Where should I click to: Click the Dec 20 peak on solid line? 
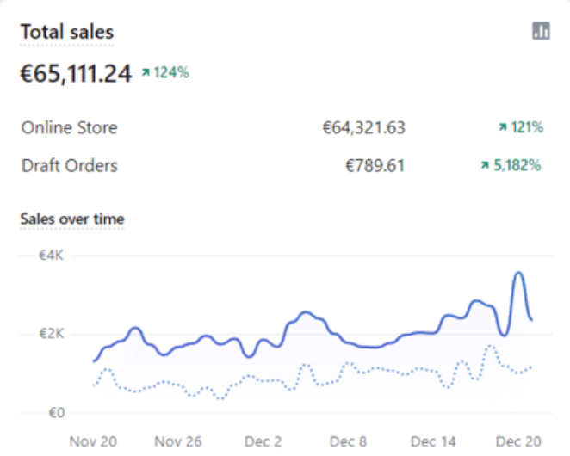[x=518, y=274]
